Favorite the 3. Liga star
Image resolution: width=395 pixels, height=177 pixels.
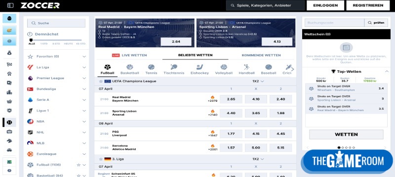(x=101, y=159)
